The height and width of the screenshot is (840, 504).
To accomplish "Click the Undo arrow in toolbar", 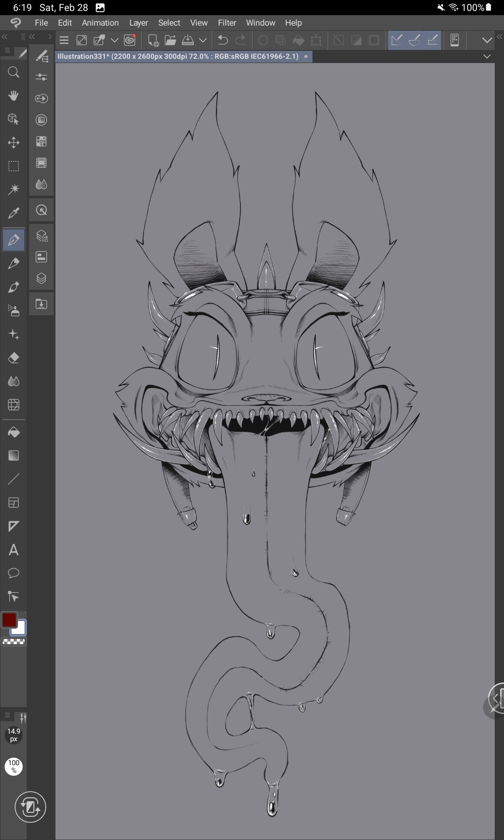I will 223,40.
